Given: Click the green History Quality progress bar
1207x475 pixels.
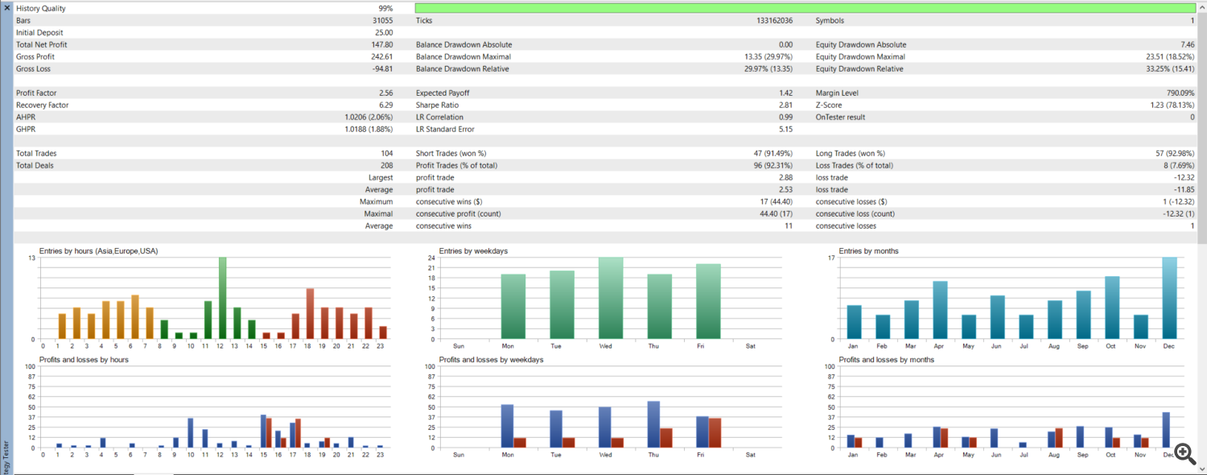Looking at the screenshot, I should point(805,8).
